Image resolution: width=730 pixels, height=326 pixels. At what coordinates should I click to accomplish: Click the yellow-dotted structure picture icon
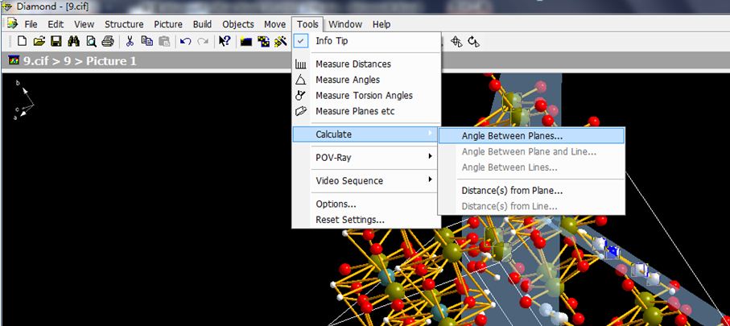[263, 42]
